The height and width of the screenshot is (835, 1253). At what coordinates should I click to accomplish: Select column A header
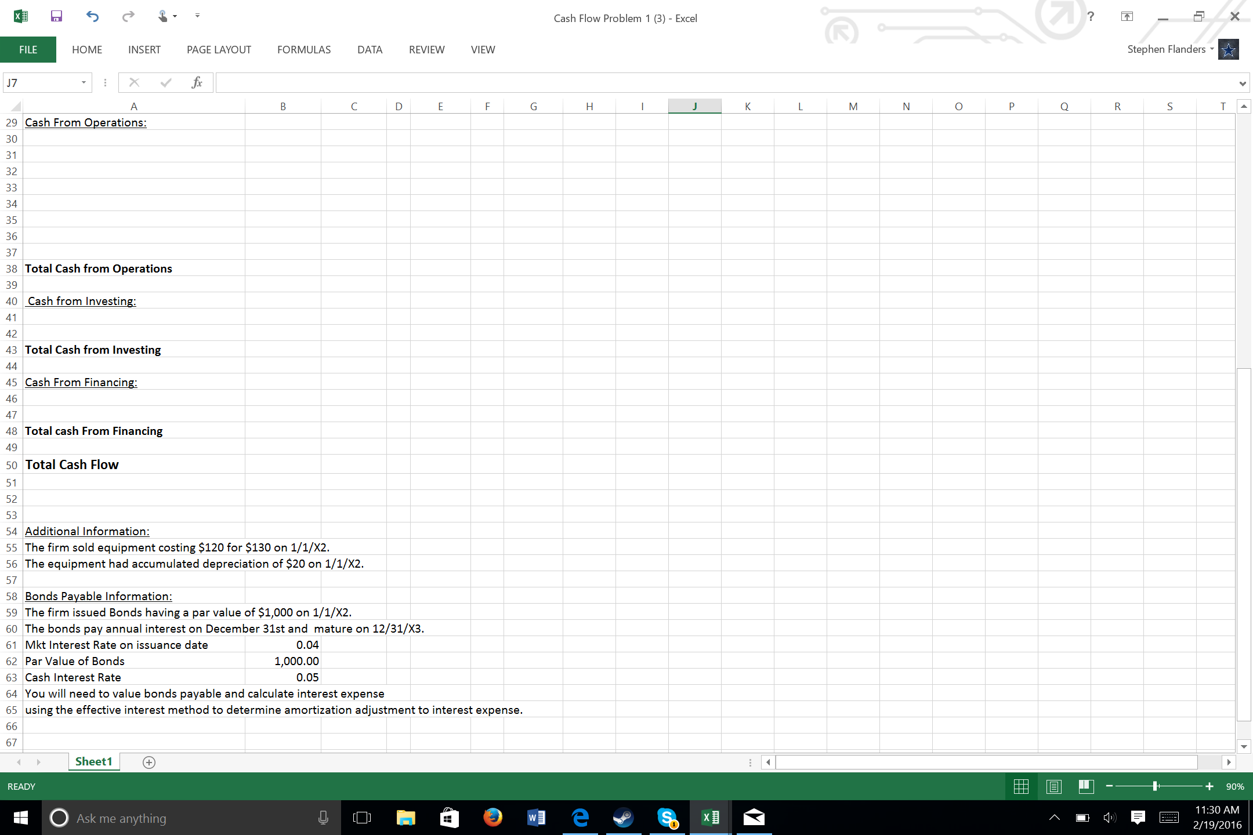134,106
